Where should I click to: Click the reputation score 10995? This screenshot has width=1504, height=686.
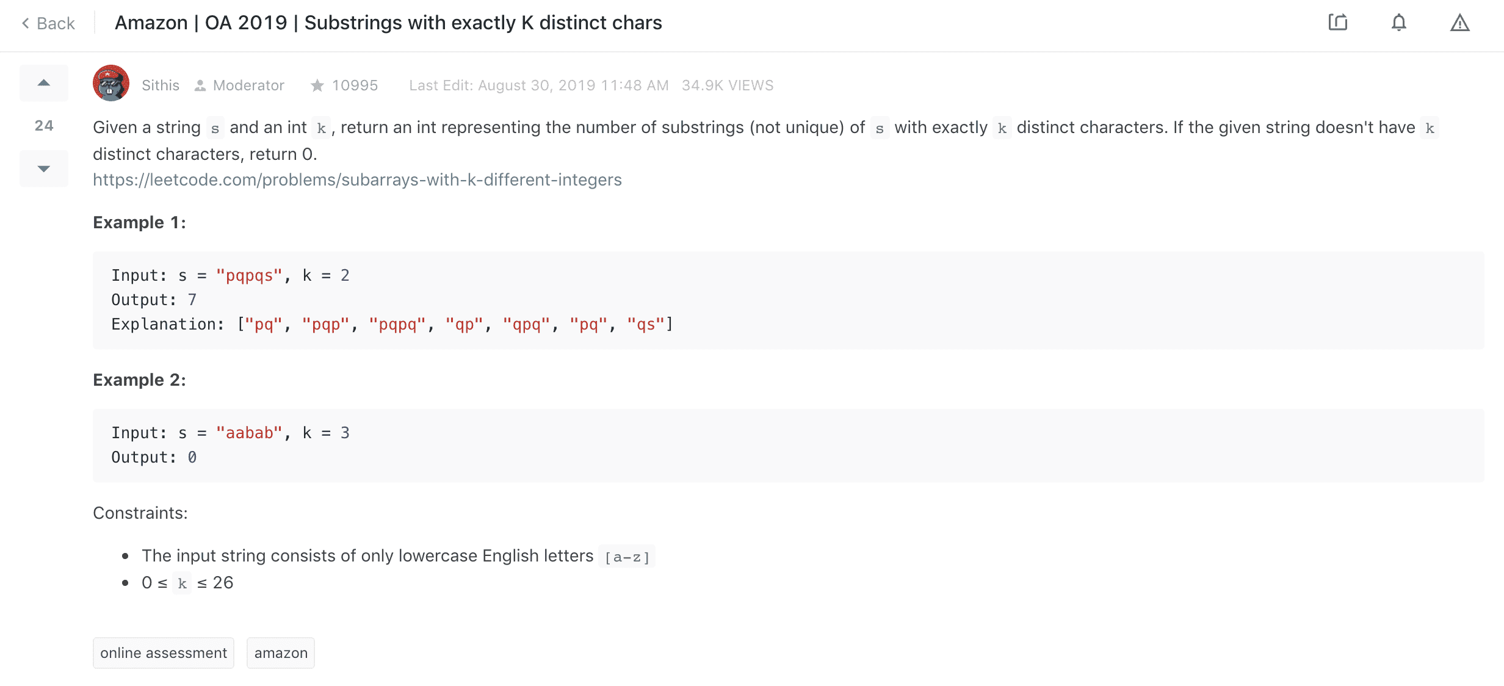point(355,85)
